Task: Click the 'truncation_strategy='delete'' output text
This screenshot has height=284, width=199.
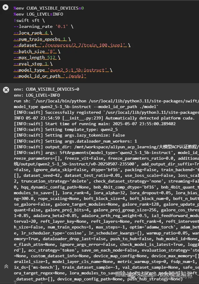Action: pos(56,181)
